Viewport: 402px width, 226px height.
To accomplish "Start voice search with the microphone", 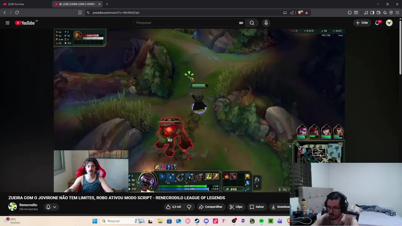I will pyautogui.click(x=266, y=23).
